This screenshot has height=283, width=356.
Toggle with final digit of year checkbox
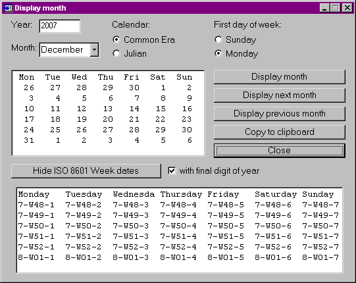(172, 170)
